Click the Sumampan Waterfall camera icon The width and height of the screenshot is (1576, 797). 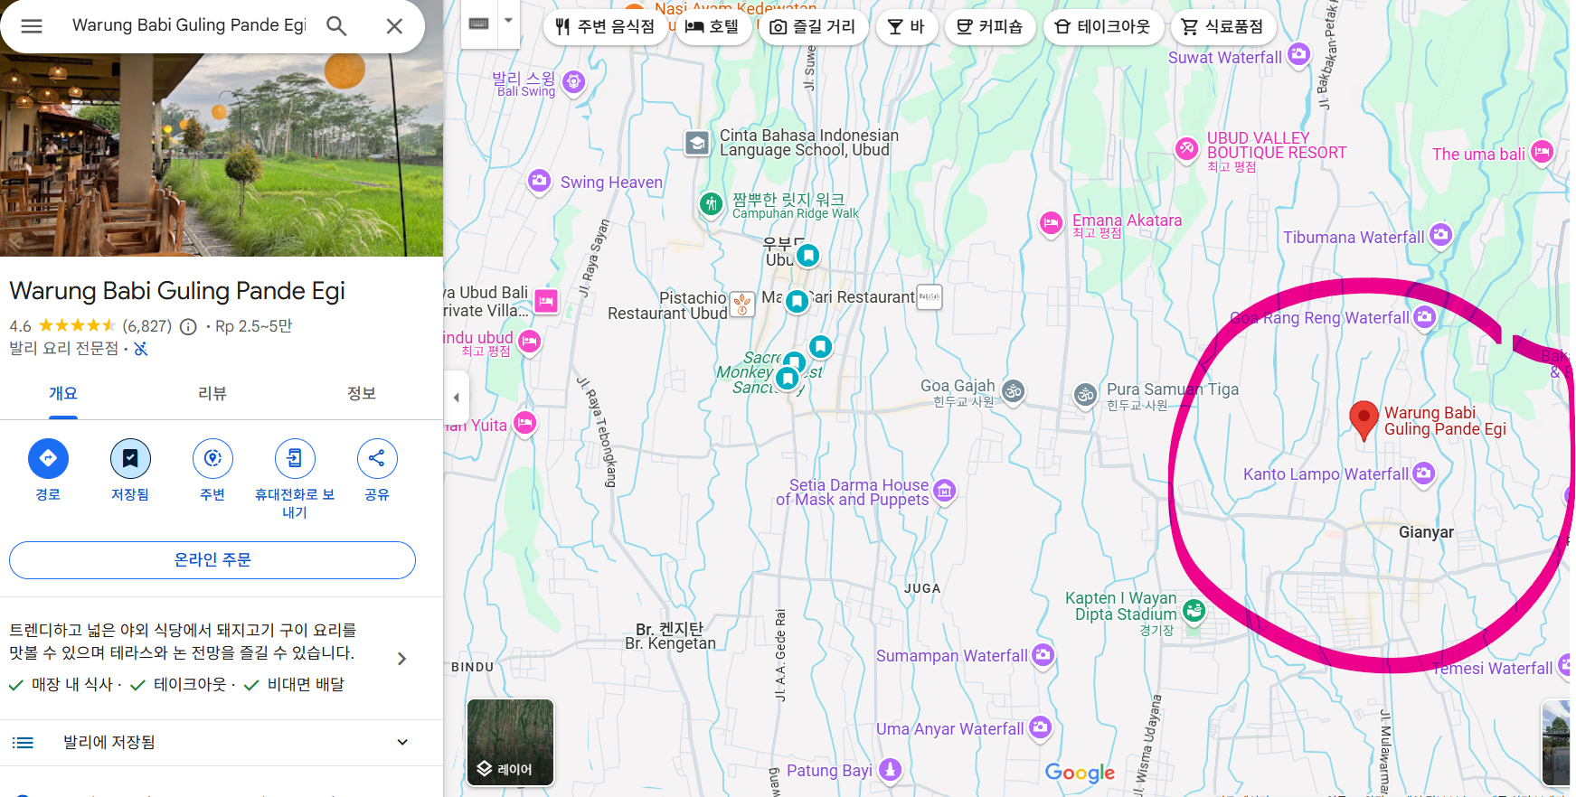coord(1043,654)
